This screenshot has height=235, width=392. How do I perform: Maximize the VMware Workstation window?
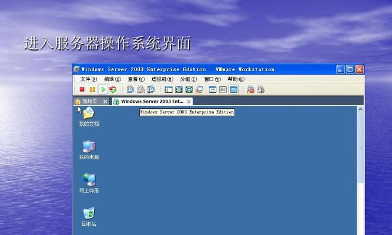click(x=350, y=69)
